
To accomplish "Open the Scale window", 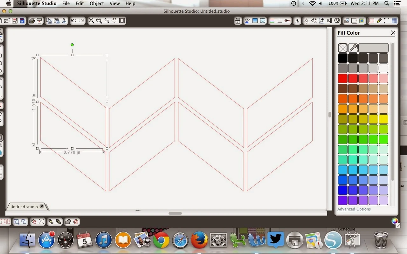I will (x=322, y=21).
